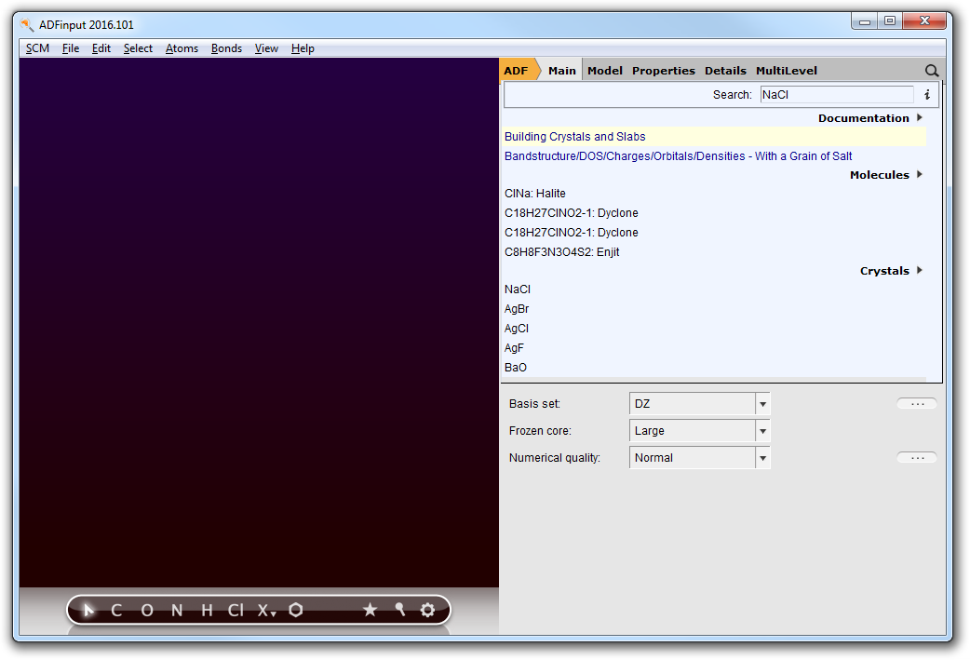Open the Select menu
This screenshot has width=970, height=660.
coord(138,48)
